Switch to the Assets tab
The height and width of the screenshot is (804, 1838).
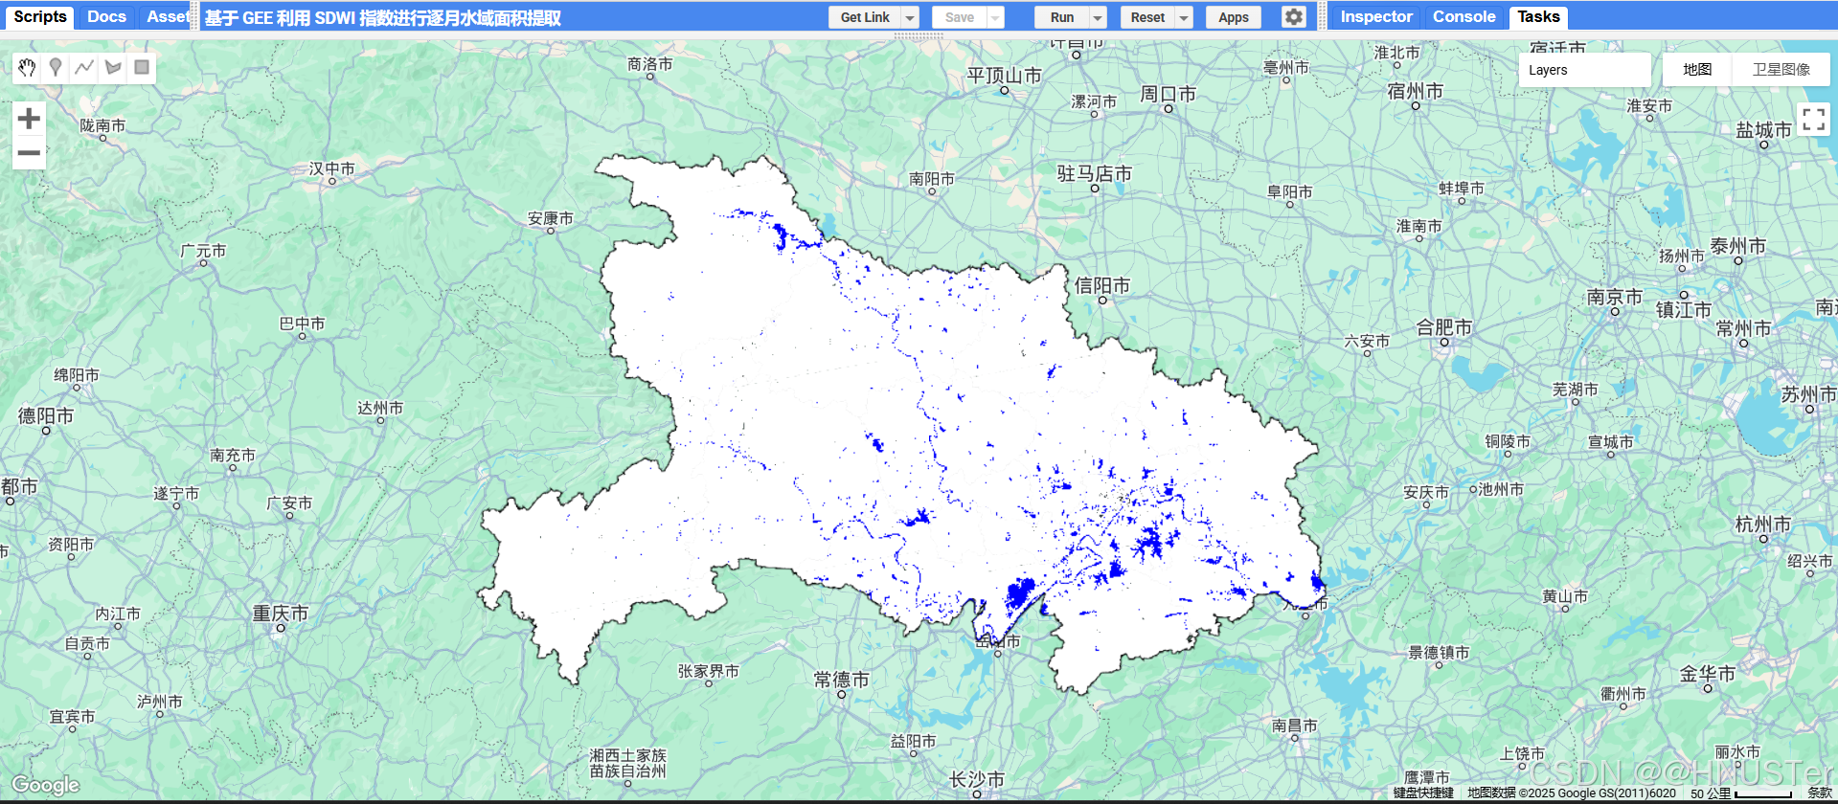coord(167,16)
